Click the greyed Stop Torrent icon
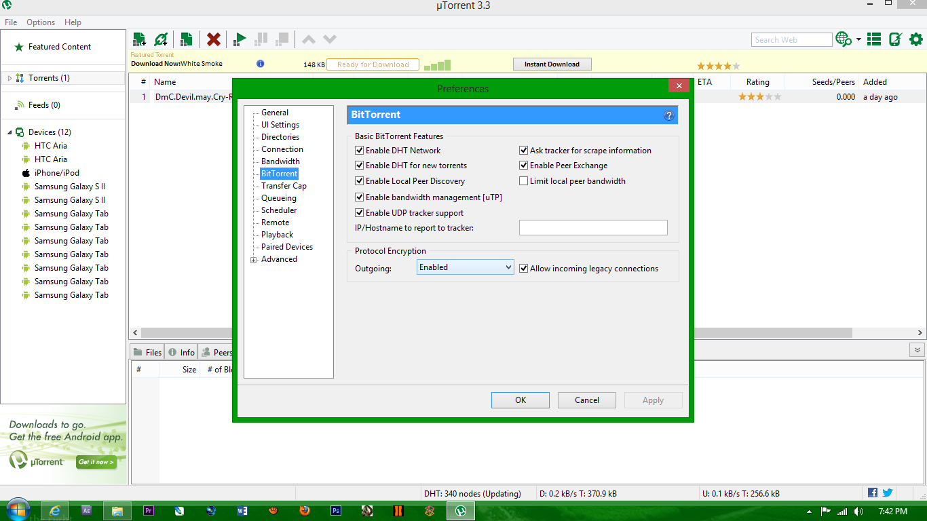Image resolution: width=927 pixels, height=521 pixels. coord(282,39)
